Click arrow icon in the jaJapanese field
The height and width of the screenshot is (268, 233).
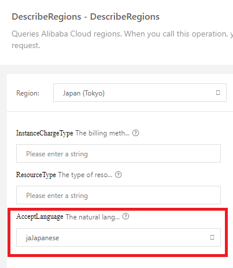point(212,237)
